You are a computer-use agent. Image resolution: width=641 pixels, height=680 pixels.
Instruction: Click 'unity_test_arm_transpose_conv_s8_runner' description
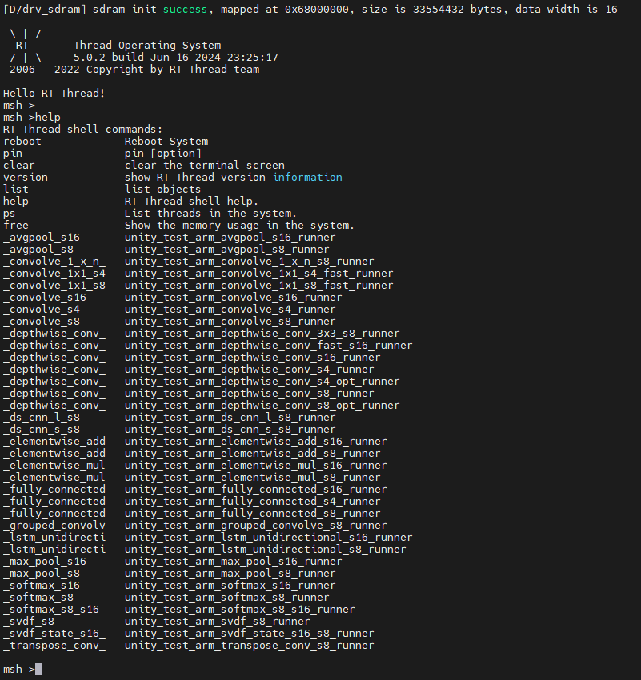(249, 646)
